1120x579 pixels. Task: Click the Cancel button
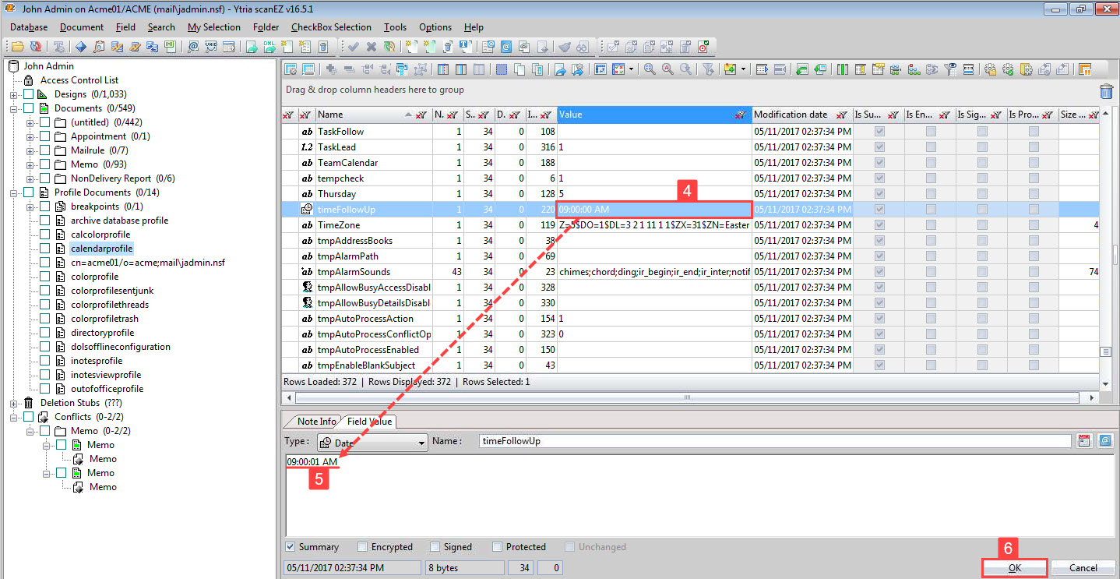[x=1083, y=568]
